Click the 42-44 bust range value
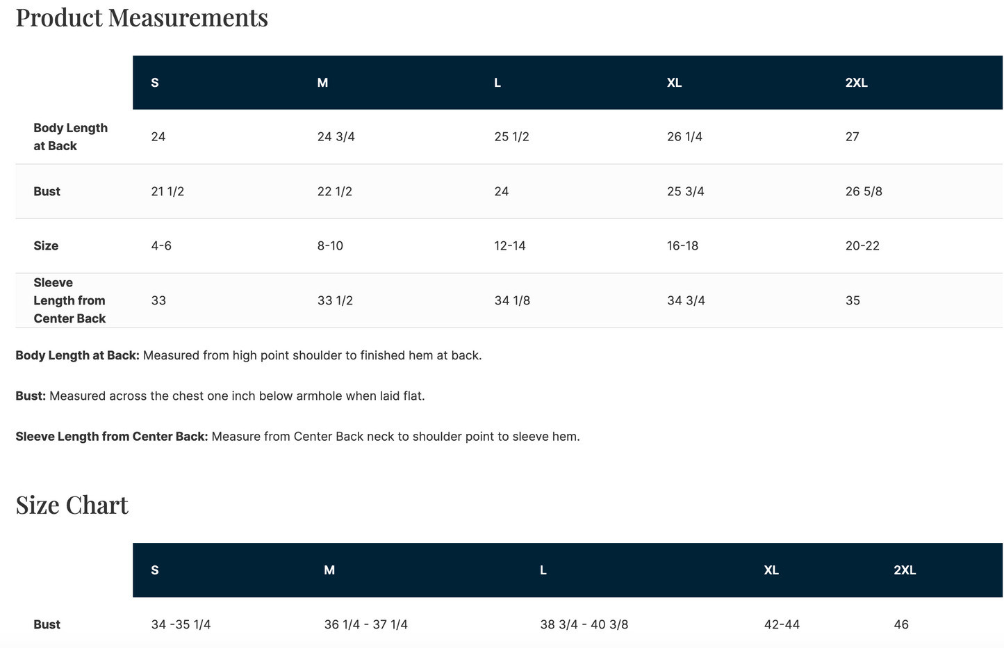The image size is (1004, 648). coord(782,624)
